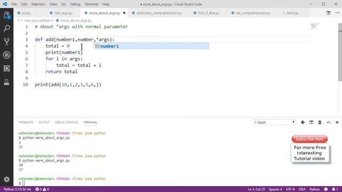Image resolution: width=342 pixels, height=192 pixels.
Task: Open the Test beaker view
Action: point(6,82)
